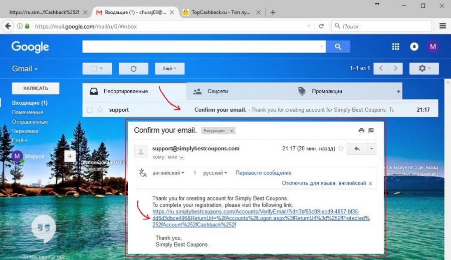This screenshot has width=451, height=260.
Task: Click the sender's grey profile picture
Action: (141, 152)
